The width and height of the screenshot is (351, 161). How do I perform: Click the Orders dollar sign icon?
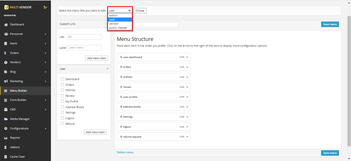pos(6,53)
